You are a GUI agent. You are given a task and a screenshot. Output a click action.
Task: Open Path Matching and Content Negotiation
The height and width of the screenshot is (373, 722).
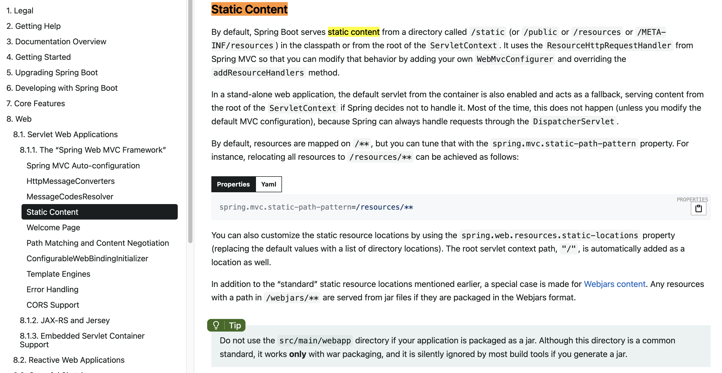[x=98, y=243]
